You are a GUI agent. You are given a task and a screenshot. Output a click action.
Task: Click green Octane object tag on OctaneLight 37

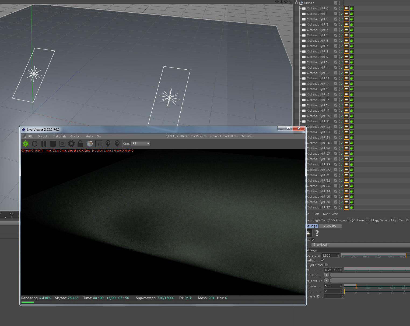[352, 207]
